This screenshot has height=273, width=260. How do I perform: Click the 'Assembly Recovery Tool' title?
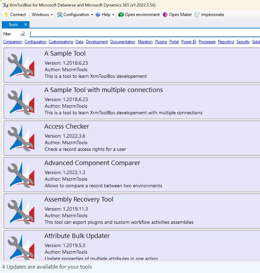[79, 199]
